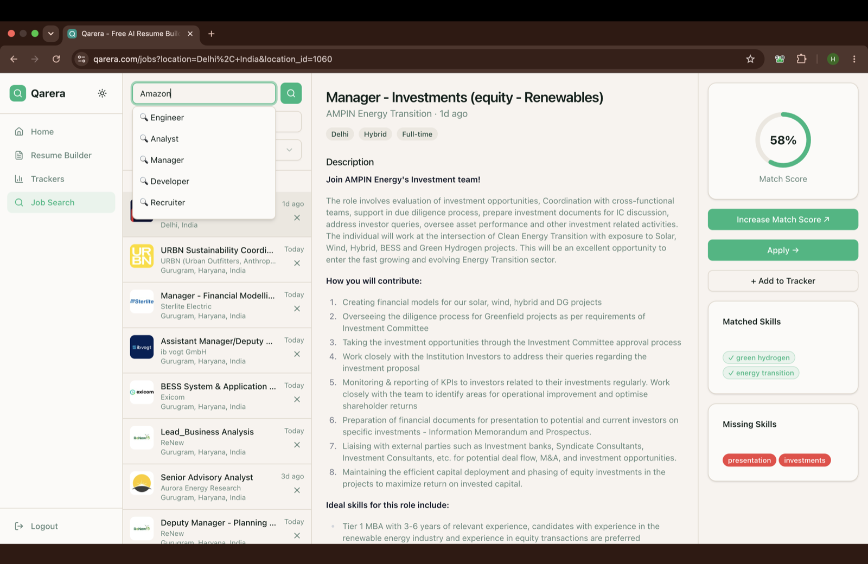Open the green extension icon in toolbar

coord(780,59)
